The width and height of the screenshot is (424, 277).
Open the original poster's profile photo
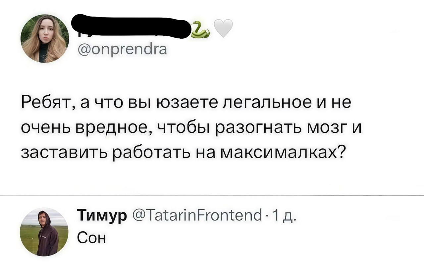(44, 38)
